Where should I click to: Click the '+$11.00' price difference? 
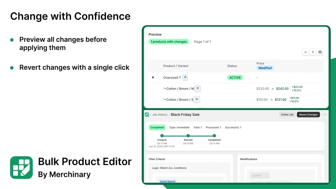294,98
